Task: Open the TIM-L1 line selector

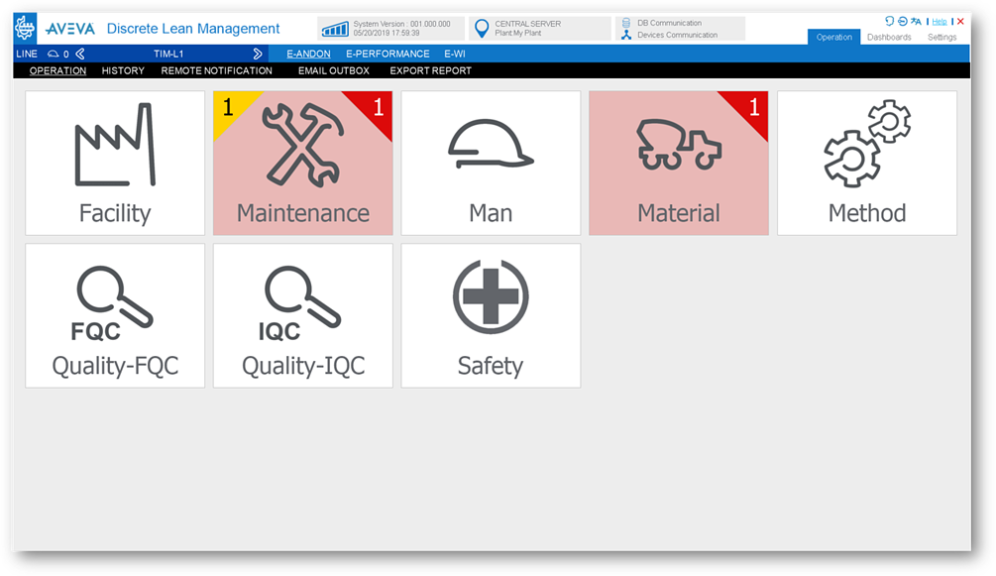Action: (x=170, y=55)
